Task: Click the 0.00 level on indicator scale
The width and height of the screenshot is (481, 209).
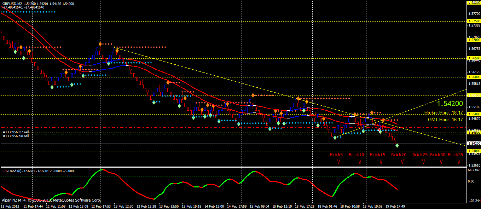Action: [x=471, y=181]
